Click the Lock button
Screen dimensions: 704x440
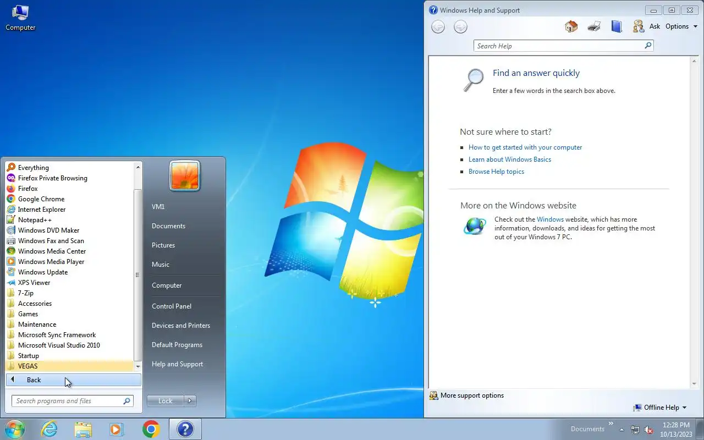pyautogui.click(x=166, y=401)
